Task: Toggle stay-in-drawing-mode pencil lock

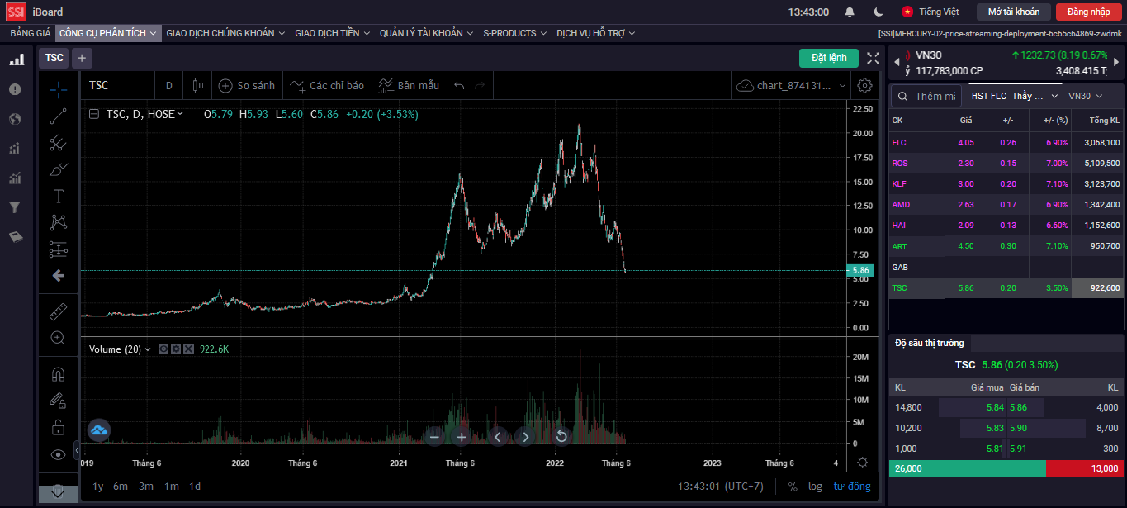Action: (58, 401)
